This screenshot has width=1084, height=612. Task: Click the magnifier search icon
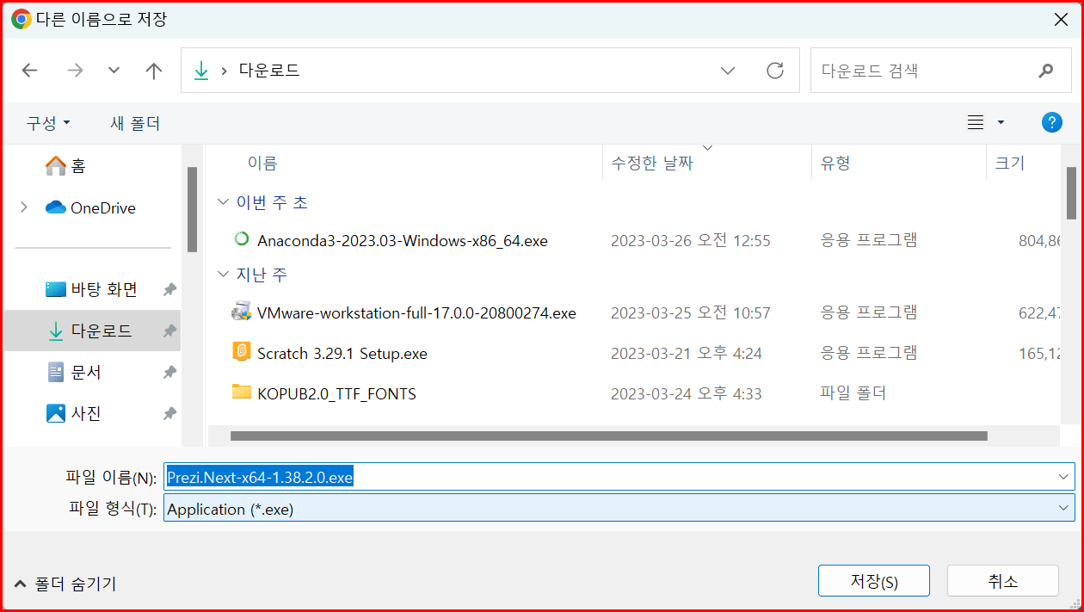(1046, 71)
